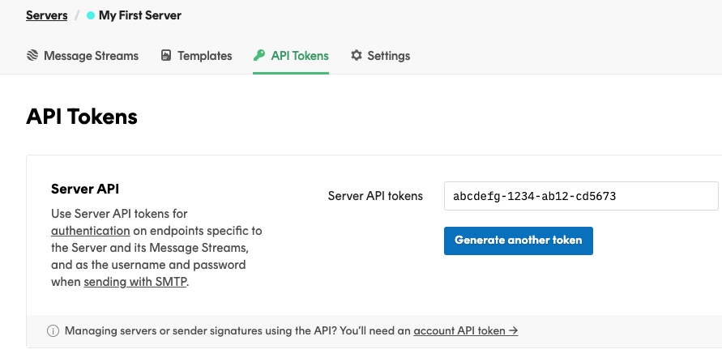Click the cyan server status dot
The image size is (722, 362).
pos(91,15)
